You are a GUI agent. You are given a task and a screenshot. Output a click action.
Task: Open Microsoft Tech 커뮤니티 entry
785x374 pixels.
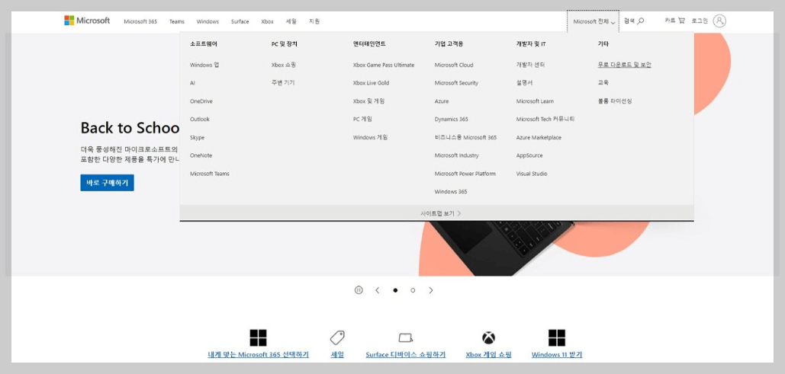545,119
